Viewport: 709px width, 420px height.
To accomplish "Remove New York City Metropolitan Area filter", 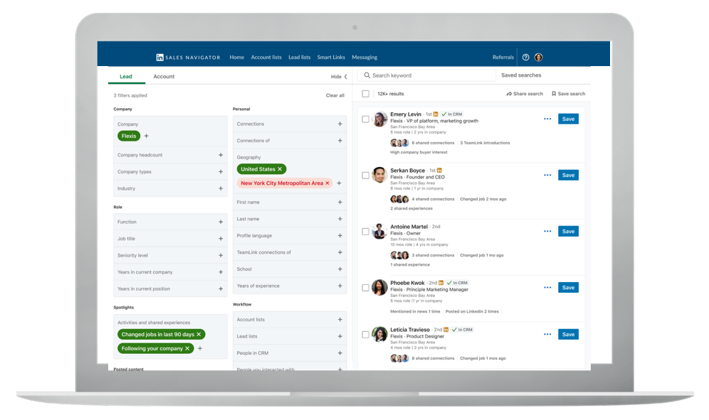I will pos(327,183).
